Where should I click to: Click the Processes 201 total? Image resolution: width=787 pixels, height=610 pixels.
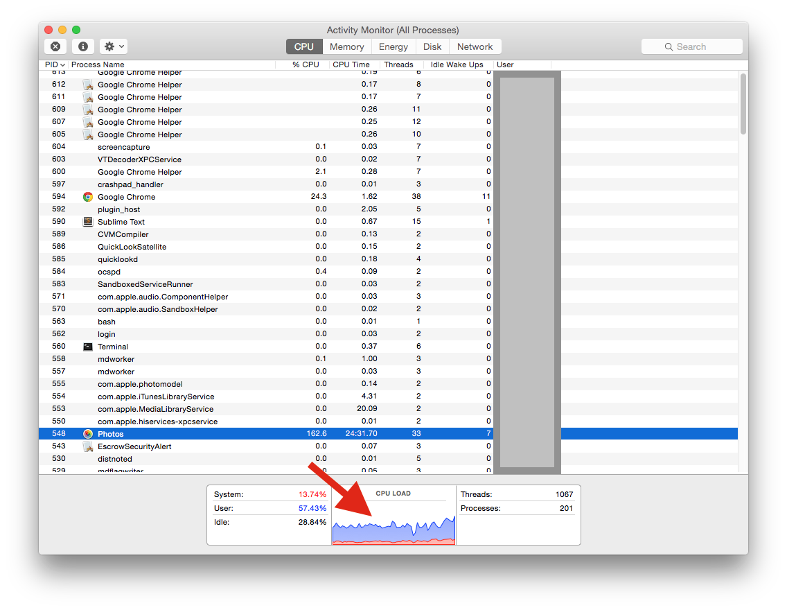[x=566, y=509]
